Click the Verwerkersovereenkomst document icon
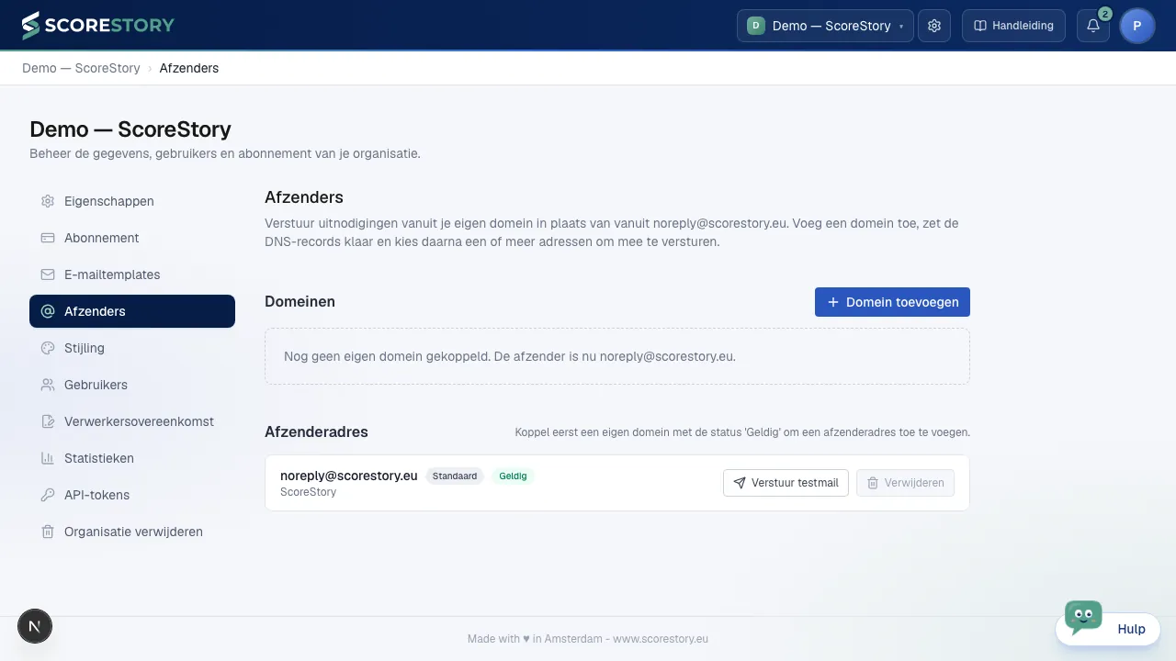The height and width of the screenshot is (661, 1176). tap(48, 421)
